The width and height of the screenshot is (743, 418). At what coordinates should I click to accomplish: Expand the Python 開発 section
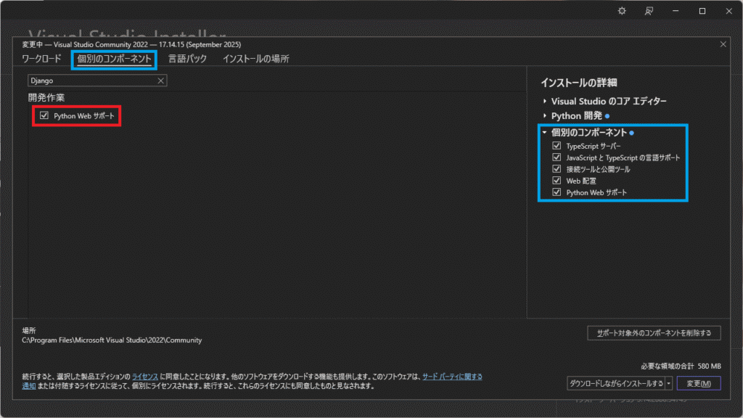[x=545, y=116]
